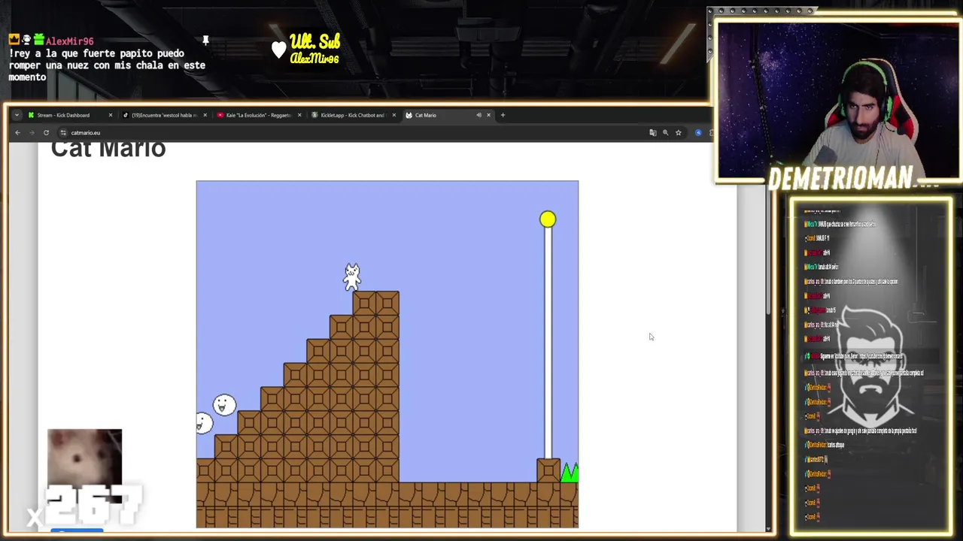Click the browser forward arrow

click(32, 133)
